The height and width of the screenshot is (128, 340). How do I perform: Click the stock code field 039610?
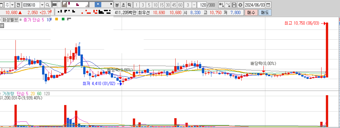coord(31,5)
